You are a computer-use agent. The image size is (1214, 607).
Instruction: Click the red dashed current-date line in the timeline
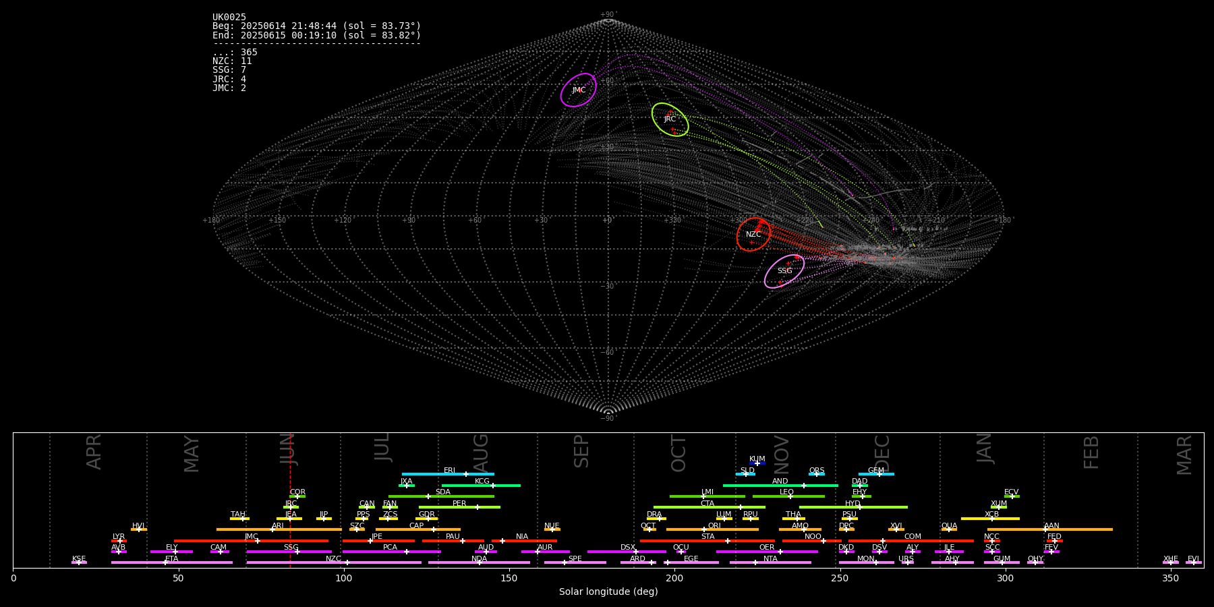290,500
